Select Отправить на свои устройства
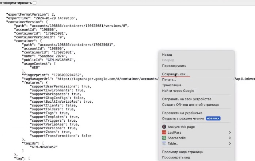Image resolution: width=255 pixels, height=161 pixels. (186, 99)
